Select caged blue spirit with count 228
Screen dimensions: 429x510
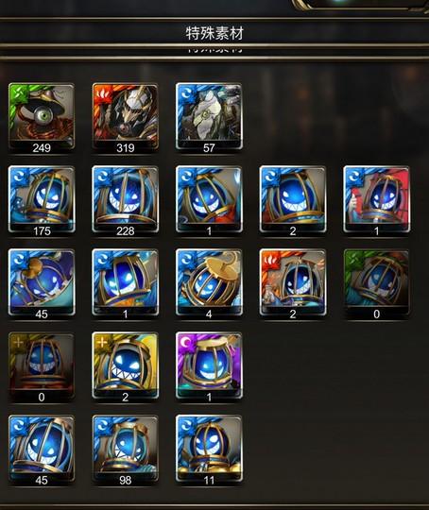click(x=126, y=200)
